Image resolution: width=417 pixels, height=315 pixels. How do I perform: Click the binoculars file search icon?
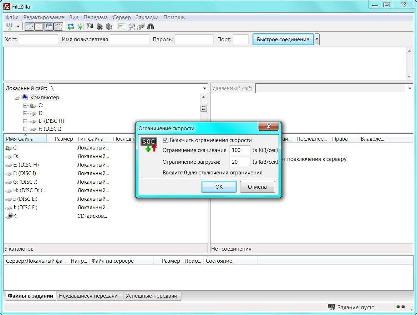(x=151, y=26)
